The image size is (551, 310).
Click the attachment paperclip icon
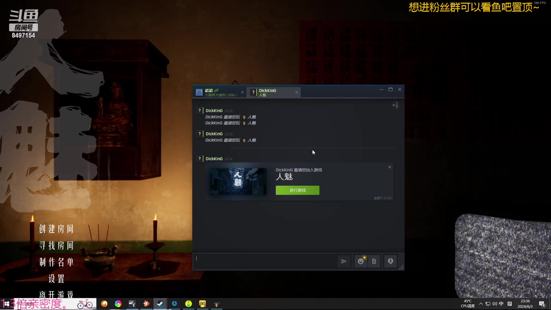click(x=374, y=261)
